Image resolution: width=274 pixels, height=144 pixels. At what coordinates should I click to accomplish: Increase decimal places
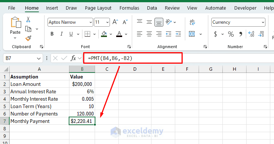[x=251, y=34]
